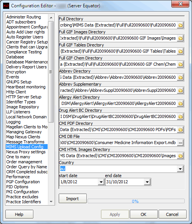Screen dimensions: 192x224
Task: Browse folder for Full GIF Images Directory
Action: point(180,38)
